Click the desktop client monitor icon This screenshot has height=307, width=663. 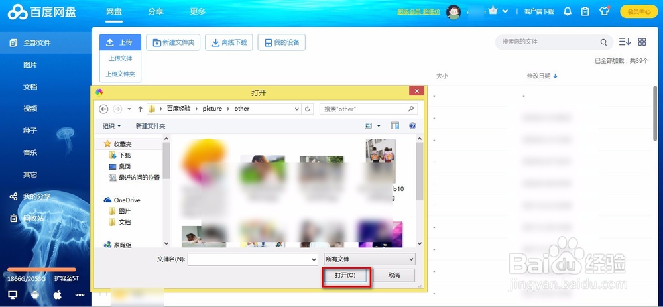pyautogui.click(x=13, y=295)
